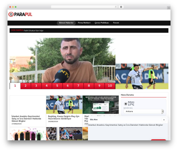
Task: Click the SON DAKİKA label
Action: [x=17, y=30]
